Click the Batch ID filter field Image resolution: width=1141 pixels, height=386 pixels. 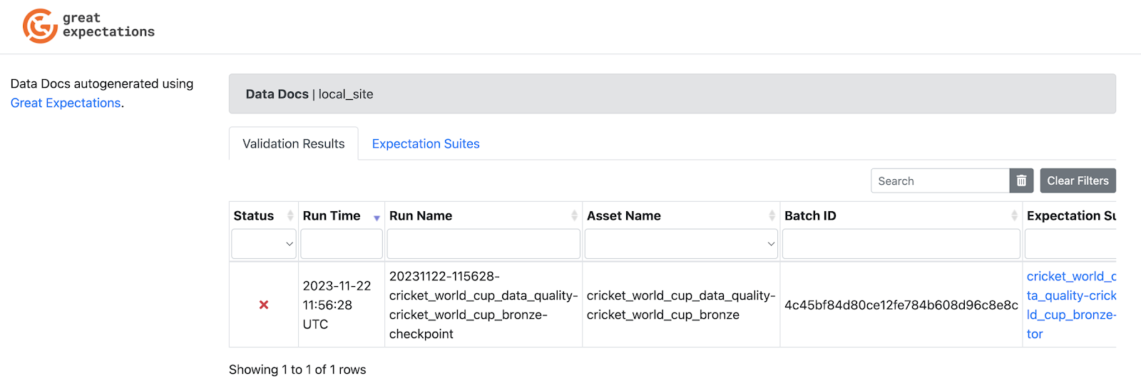pyautogui.click(x=901, y=244)
